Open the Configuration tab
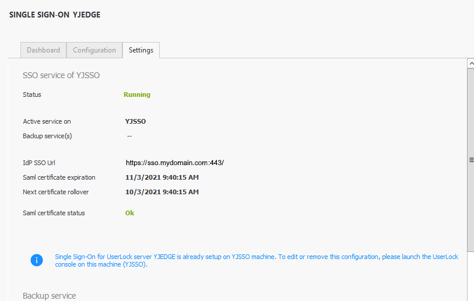The image size is (474, 301). (x=94, y=50)
